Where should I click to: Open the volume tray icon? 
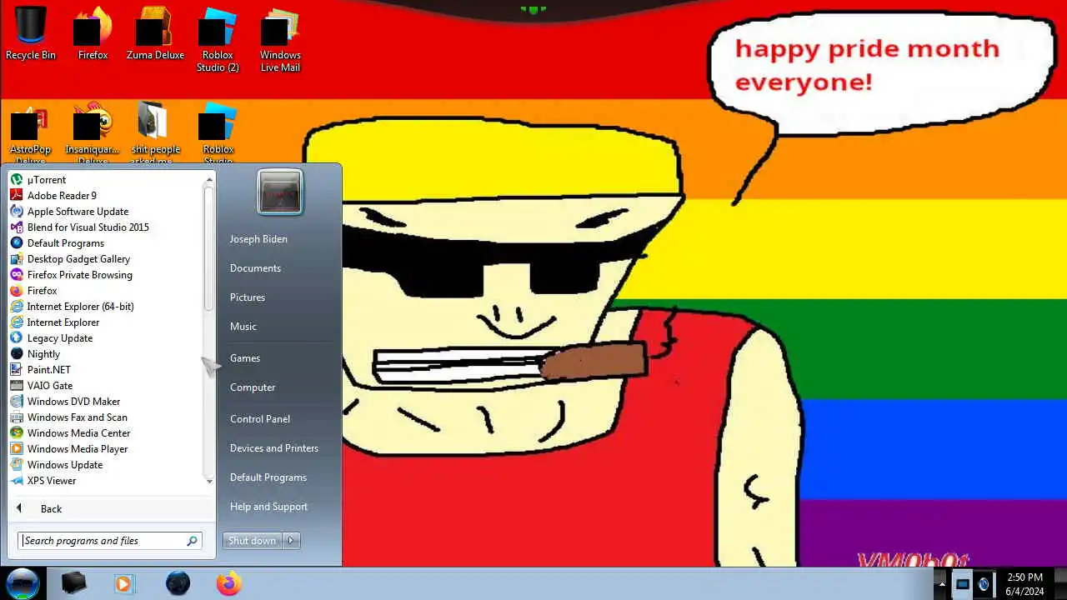tap(984, 584)
